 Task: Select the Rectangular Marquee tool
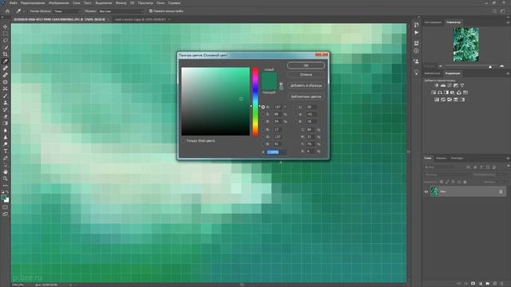click(6, 33)
